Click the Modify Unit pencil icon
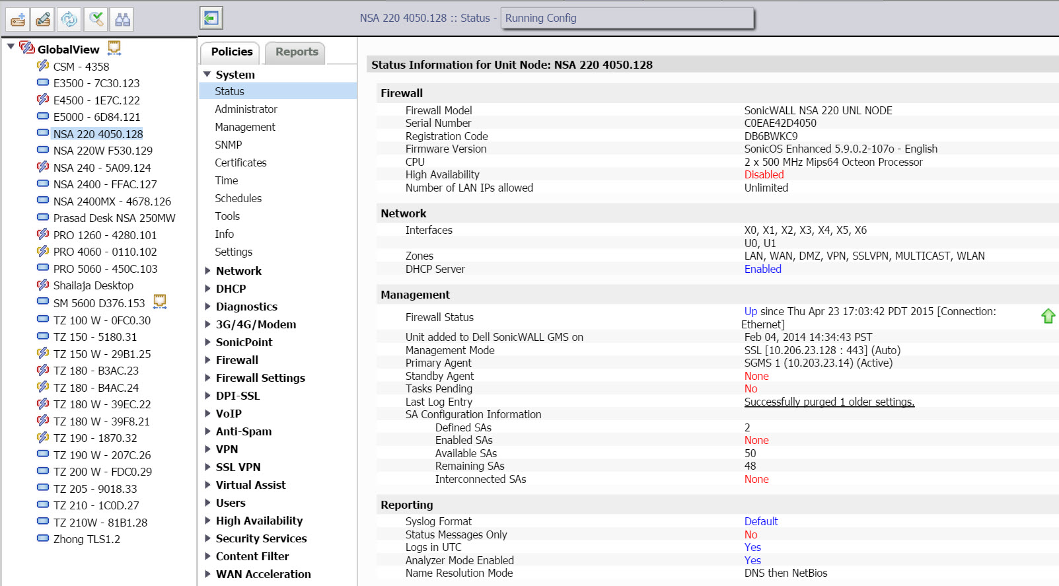Viewport: 1059px width, 586px height. click(x=44, y=19)
